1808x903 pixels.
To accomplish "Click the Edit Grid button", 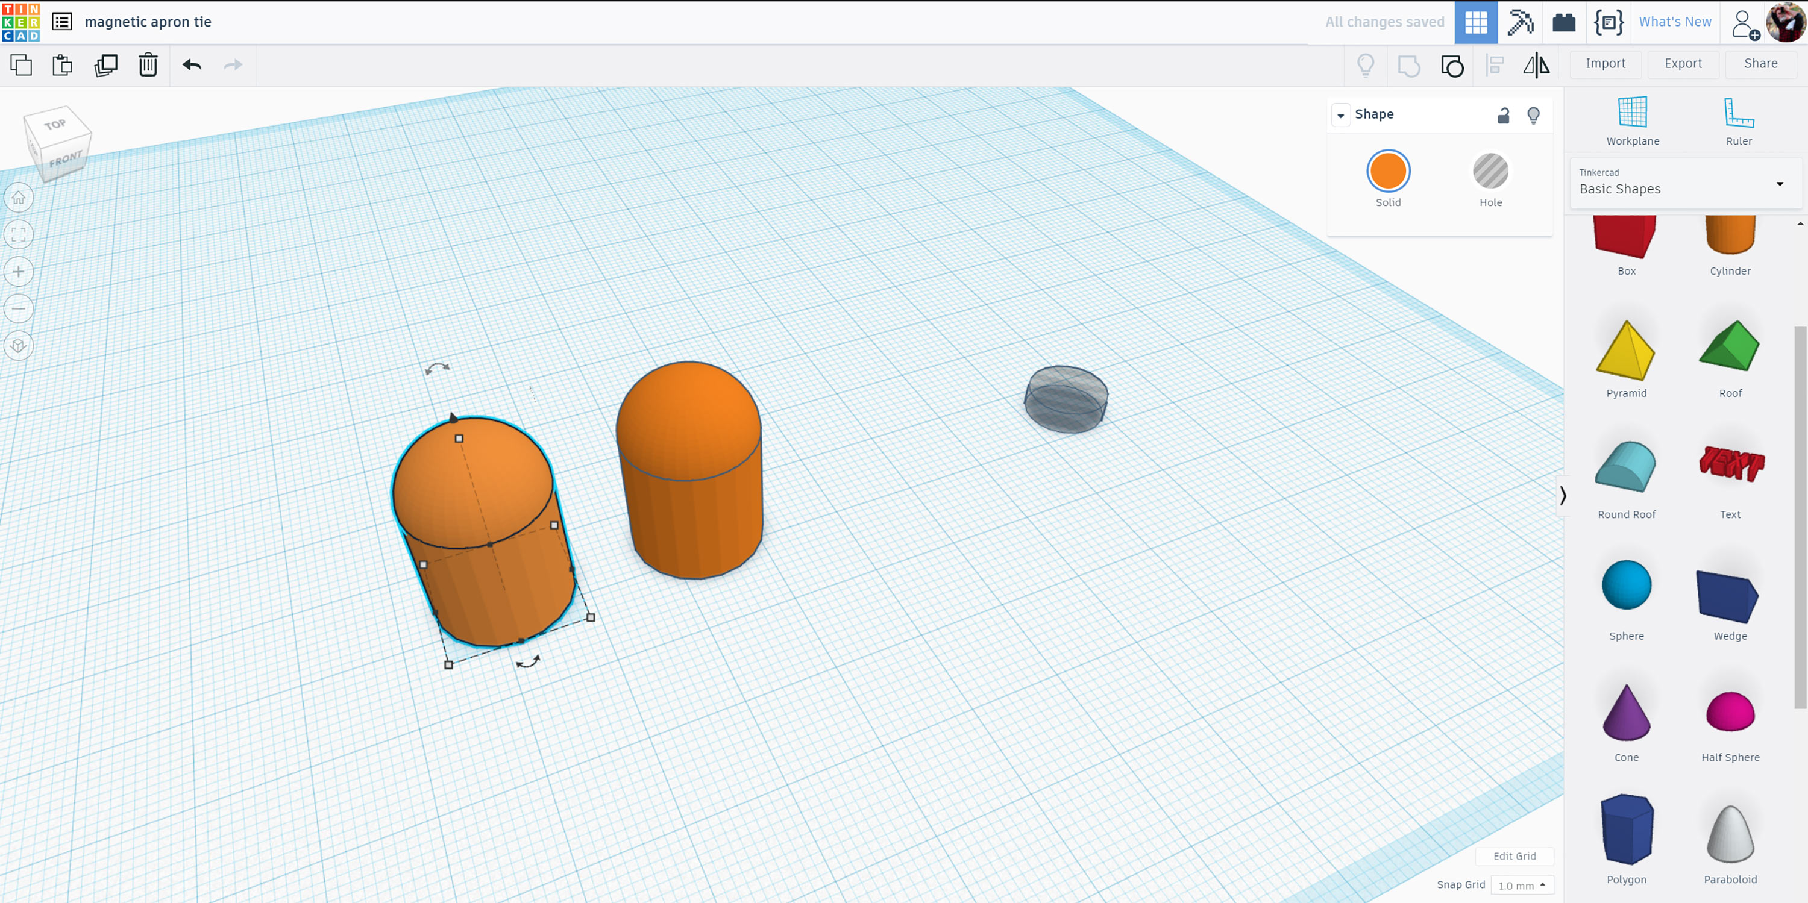I will pyautogui.click(x=1515, y=856).
